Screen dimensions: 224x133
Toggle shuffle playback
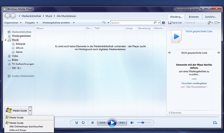[x=77, y=123]
